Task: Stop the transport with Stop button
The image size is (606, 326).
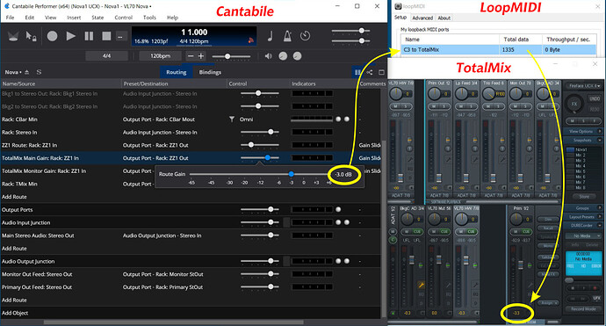Action: (106, 36)
